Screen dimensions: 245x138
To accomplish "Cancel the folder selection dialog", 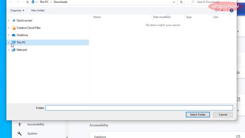I will point(223,115).
